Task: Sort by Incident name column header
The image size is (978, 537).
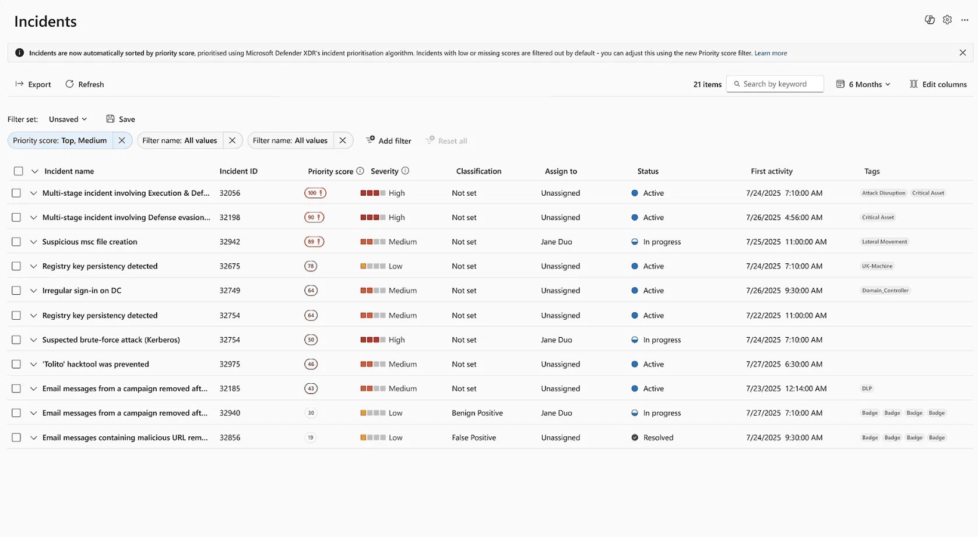Action: coord(69,171)
